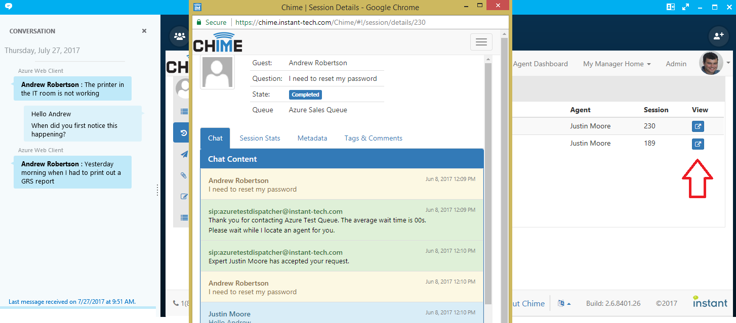736x323 pixels.
Task: Open the participants icon in Skype window
Action: [x=179, y=36]
